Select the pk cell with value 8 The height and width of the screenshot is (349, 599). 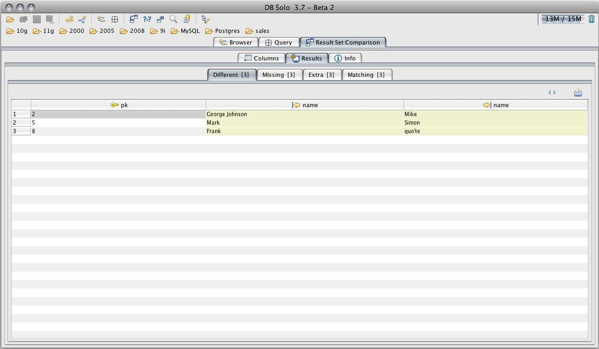point(118,131)
